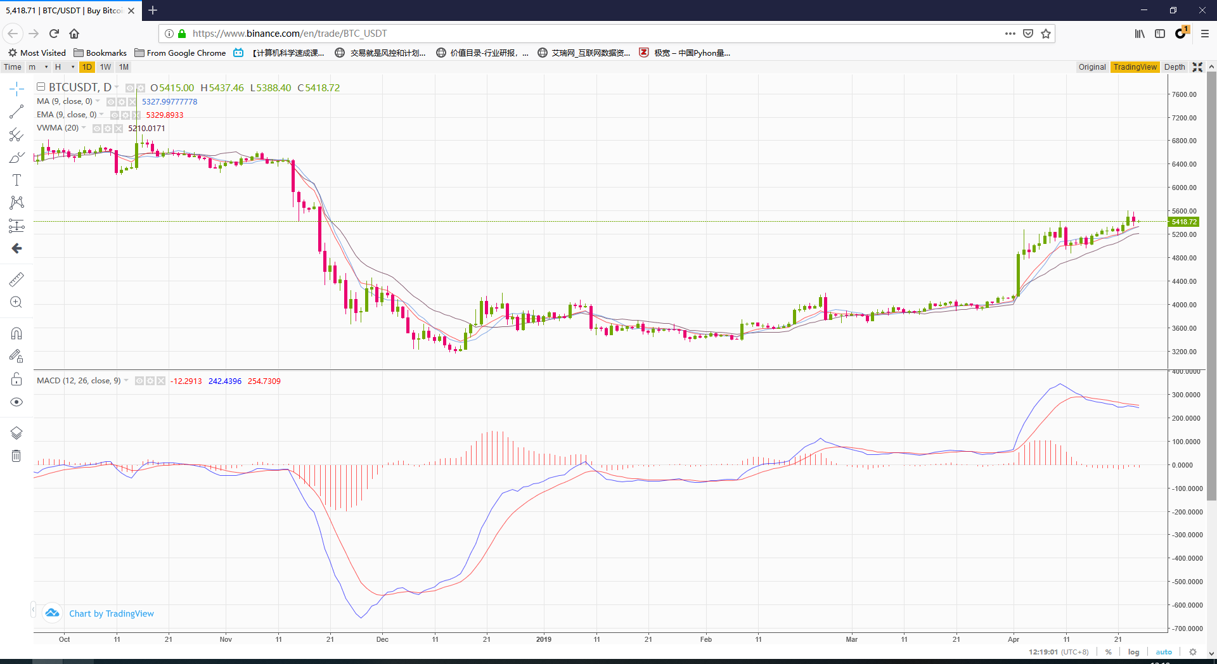The height and width of the screenshot is (664, 1217).
Task: Select the pitchfork drawing tool
Action: pos(16,134)
